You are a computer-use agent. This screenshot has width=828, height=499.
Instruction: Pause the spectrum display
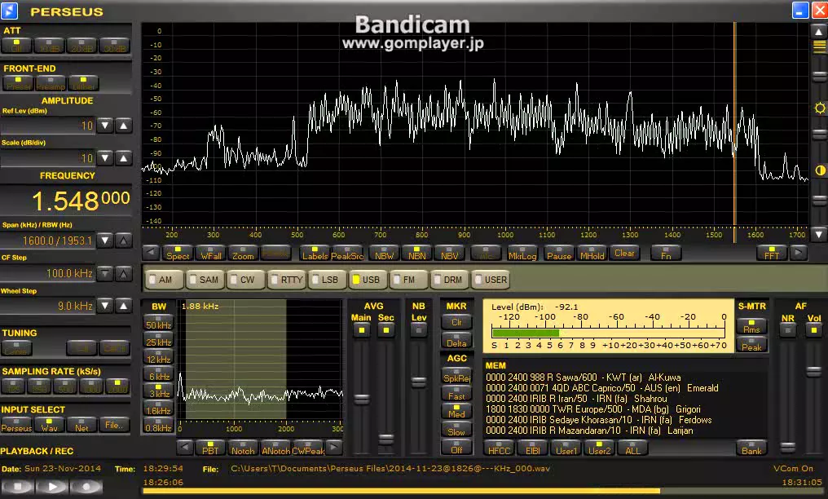559,253
